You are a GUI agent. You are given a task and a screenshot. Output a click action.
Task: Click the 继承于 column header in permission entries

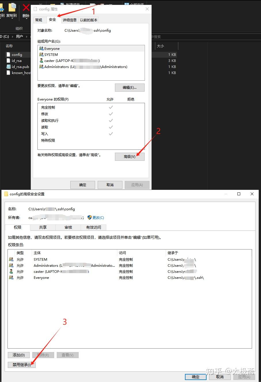pyautogui.click(x=173, y=253)
